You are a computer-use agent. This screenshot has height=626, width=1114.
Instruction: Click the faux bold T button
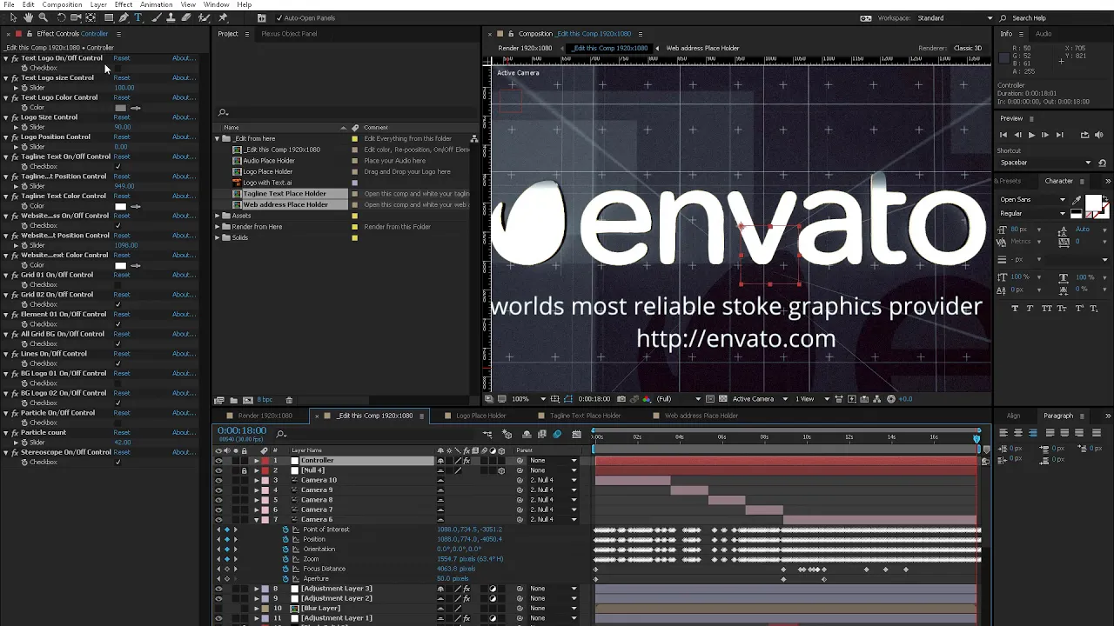1016,308
